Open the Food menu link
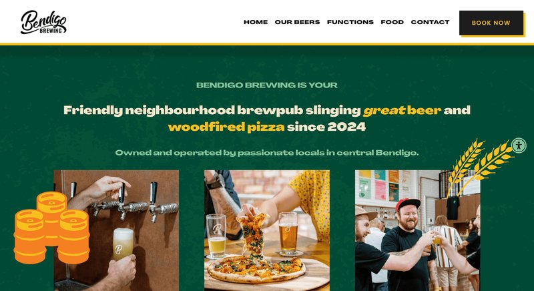Viewport: 534px width, 291px height. coord(392,22)
